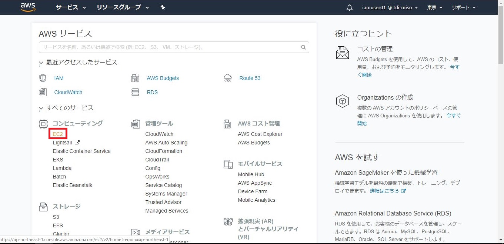The height and width of the screenshot is (244, 504).
Task: Open the notifications bell icon
Action: [x=350, y=8]
